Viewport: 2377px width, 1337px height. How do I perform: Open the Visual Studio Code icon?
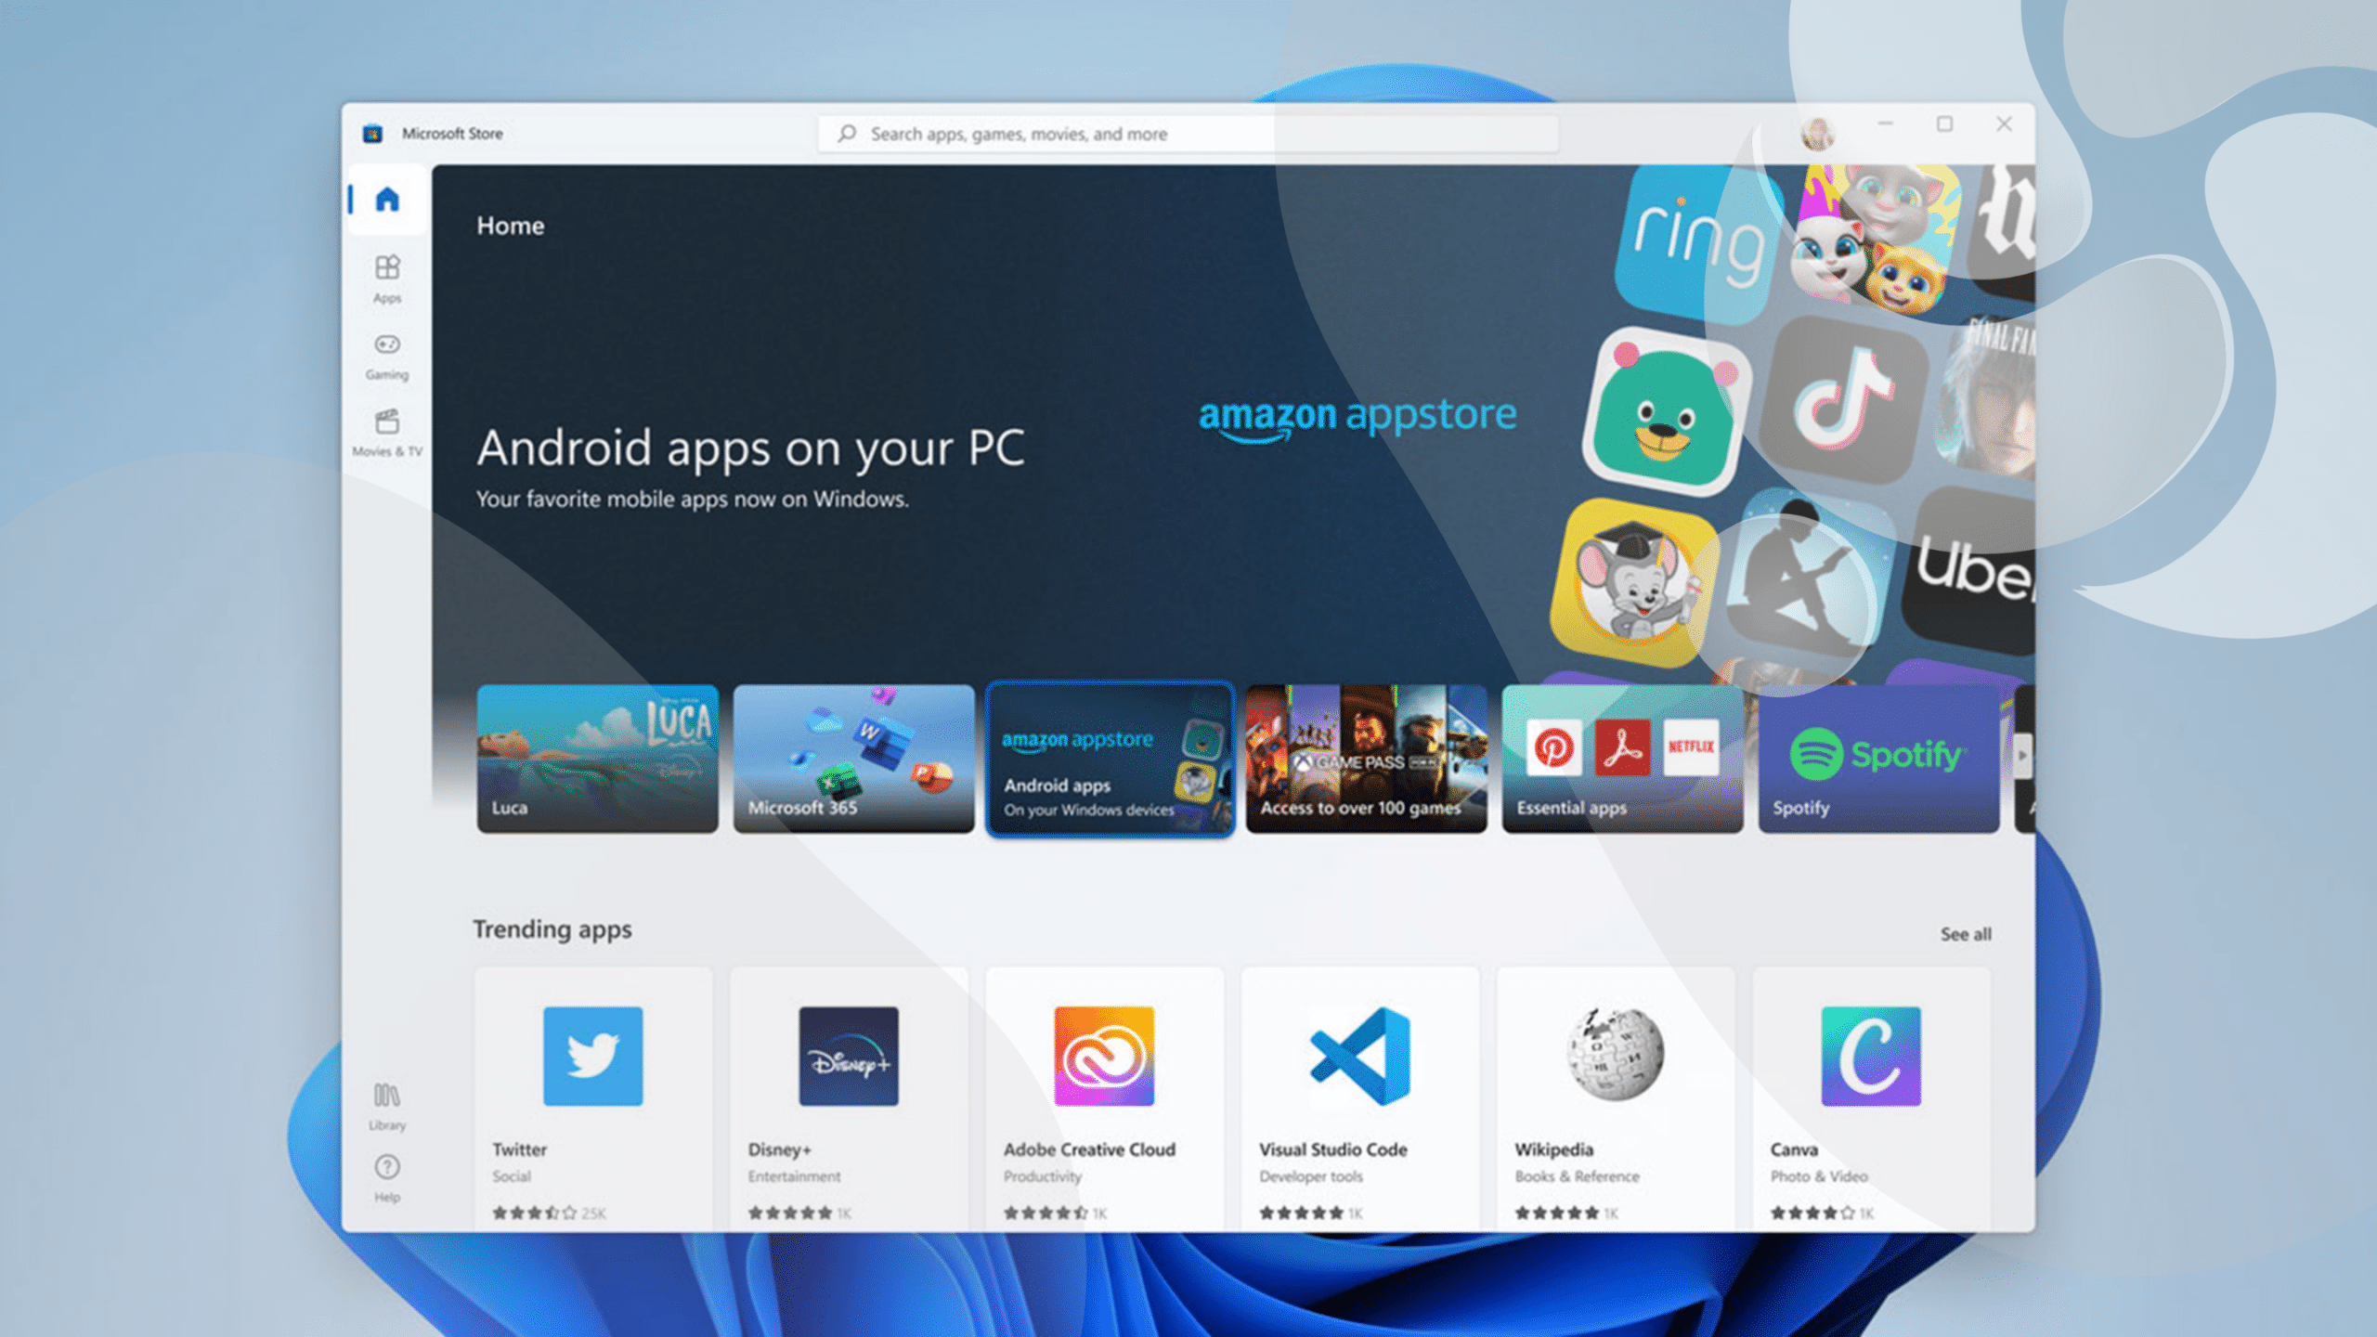(1359, 1056)
